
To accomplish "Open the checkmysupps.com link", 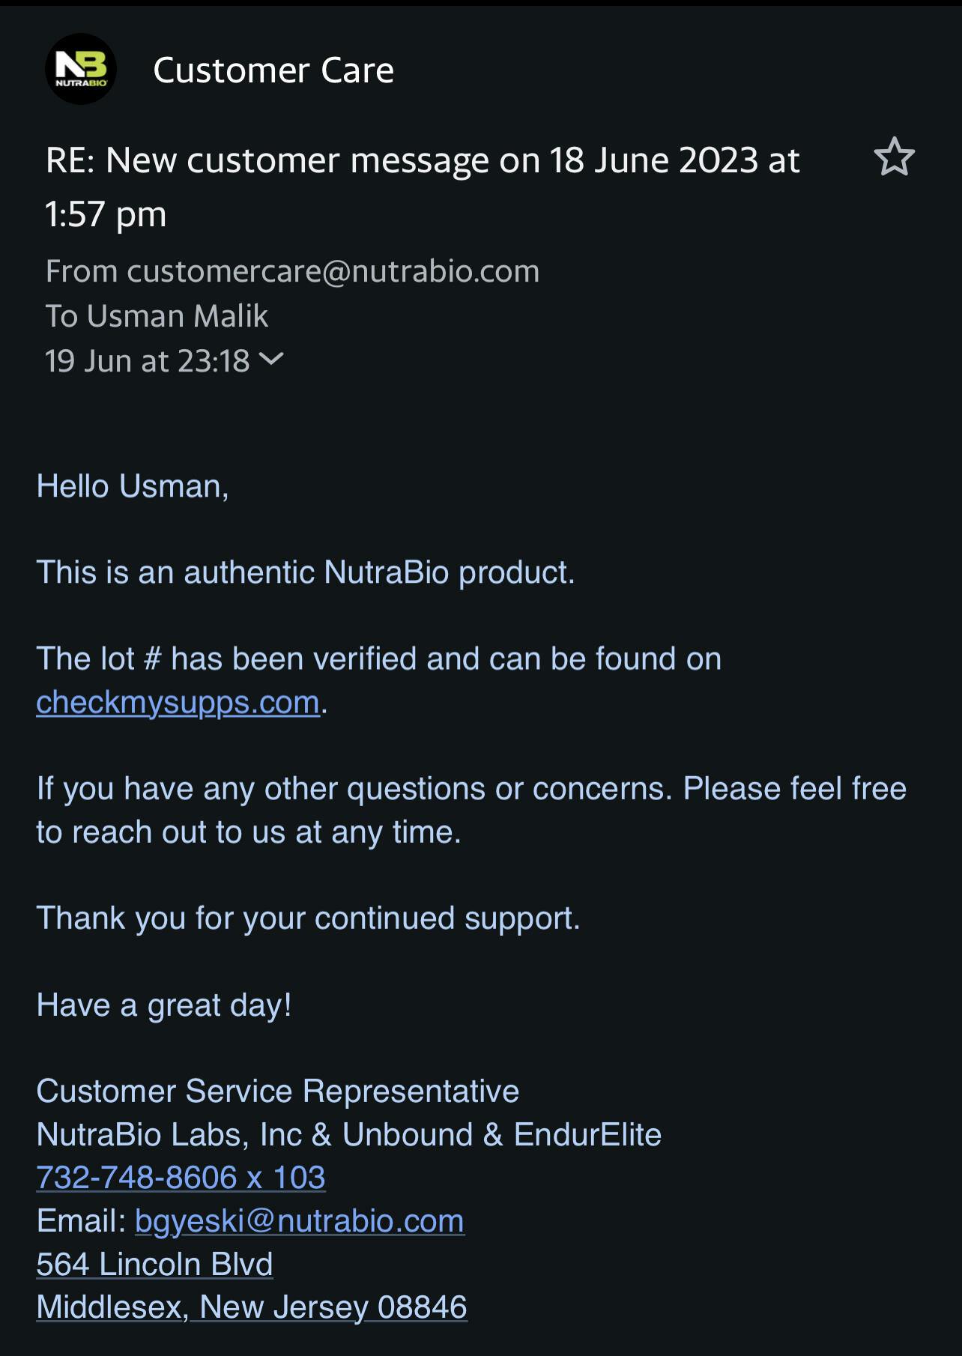I will click(x=178, y=703).
